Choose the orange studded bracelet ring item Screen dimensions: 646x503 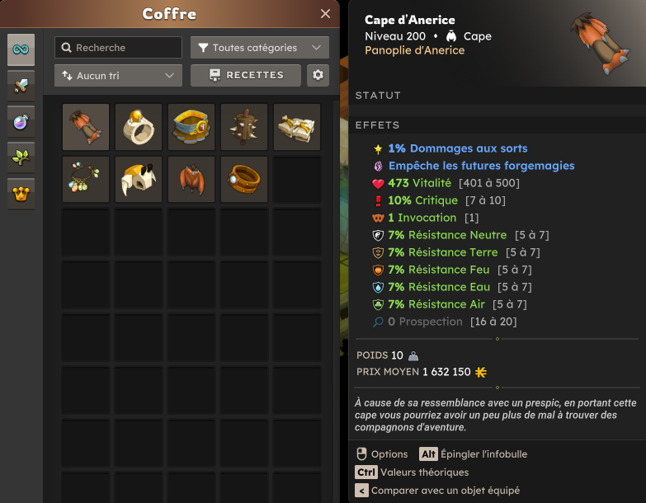(244, 179)
